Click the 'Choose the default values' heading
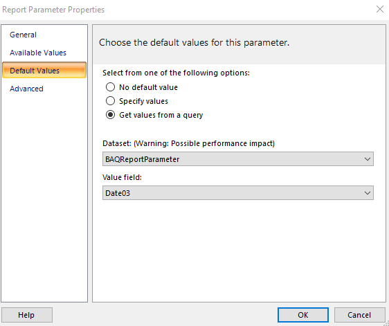 coord(194,42)
